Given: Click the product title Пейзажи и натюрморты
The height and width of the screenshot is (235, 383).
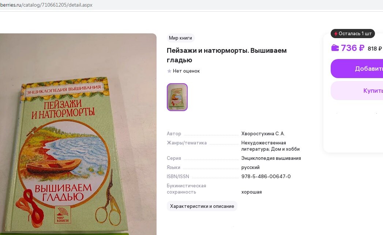Looking at the screenshot, I should pos(227,55).
